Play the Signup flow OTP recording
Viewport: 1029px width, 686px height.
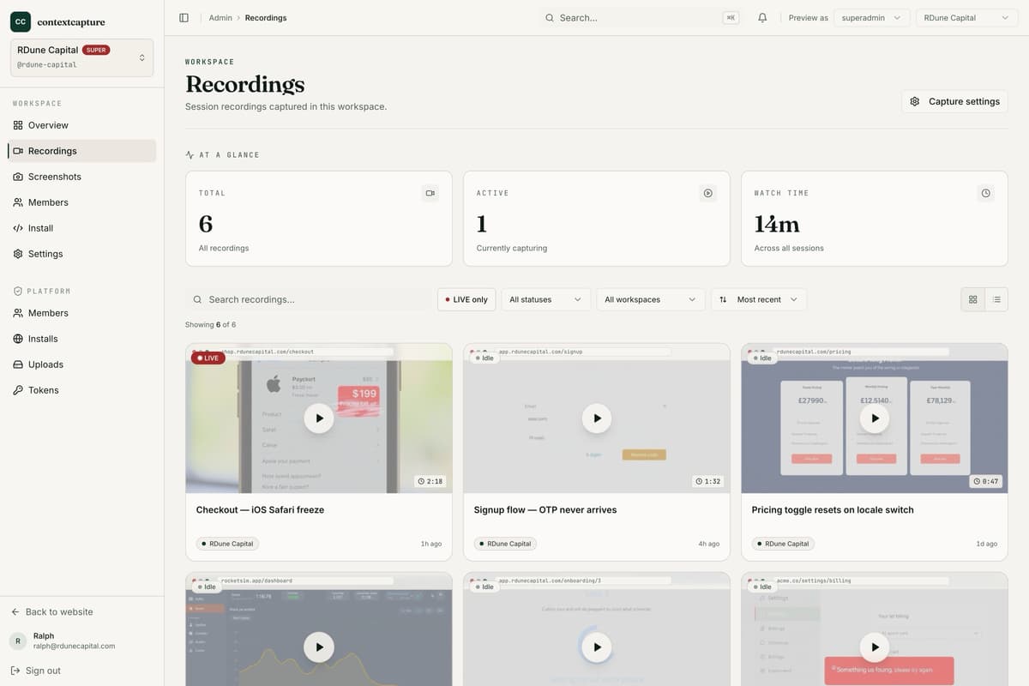pyautogui.click(x=597, y=418)
